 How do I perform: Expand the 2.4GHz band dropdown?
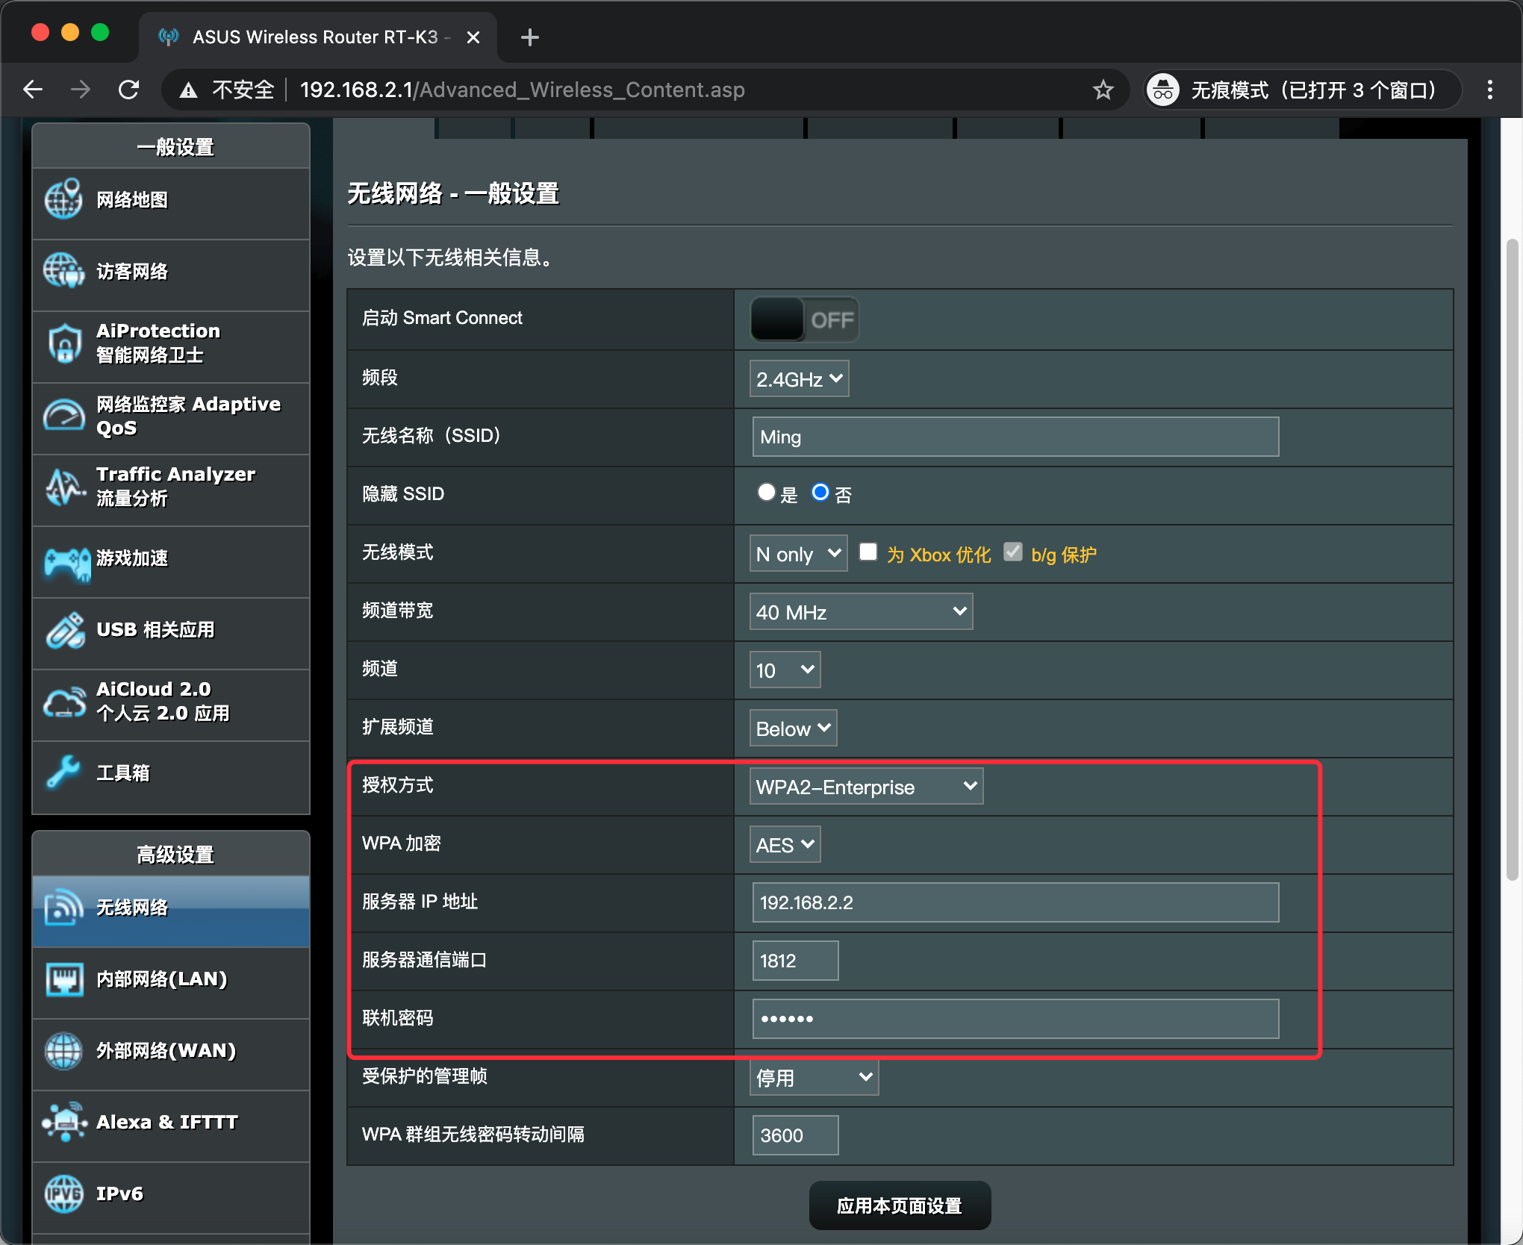(799, 379)
